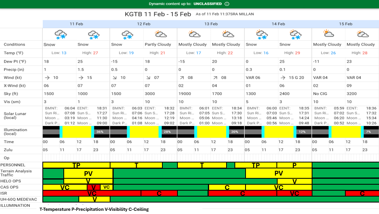Select the snow icon under 12 Feb
Screen dimensions: 379x214
point(127,34)
